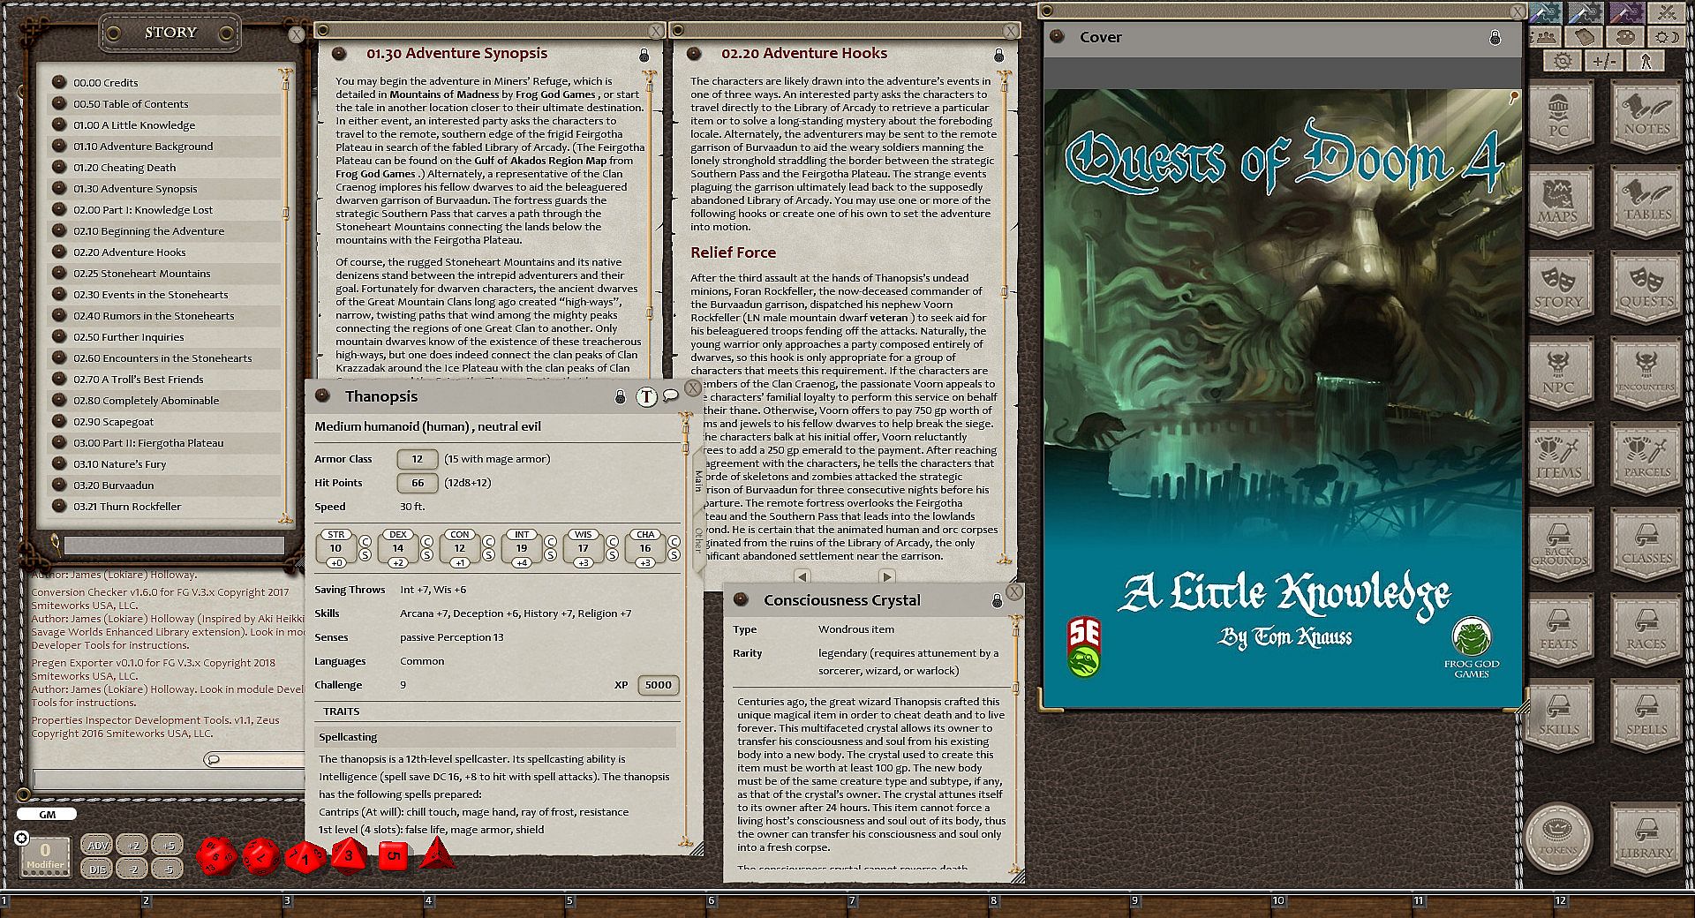1695x918 pixels.
Task: Click the Story list search field
Action: click(173, 546)
